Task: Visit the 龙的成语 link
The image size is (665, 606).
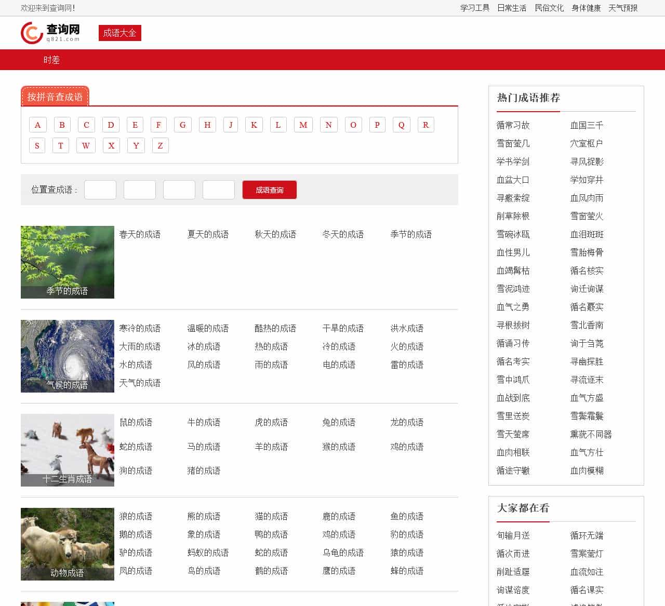Action: tap(407, 422)
